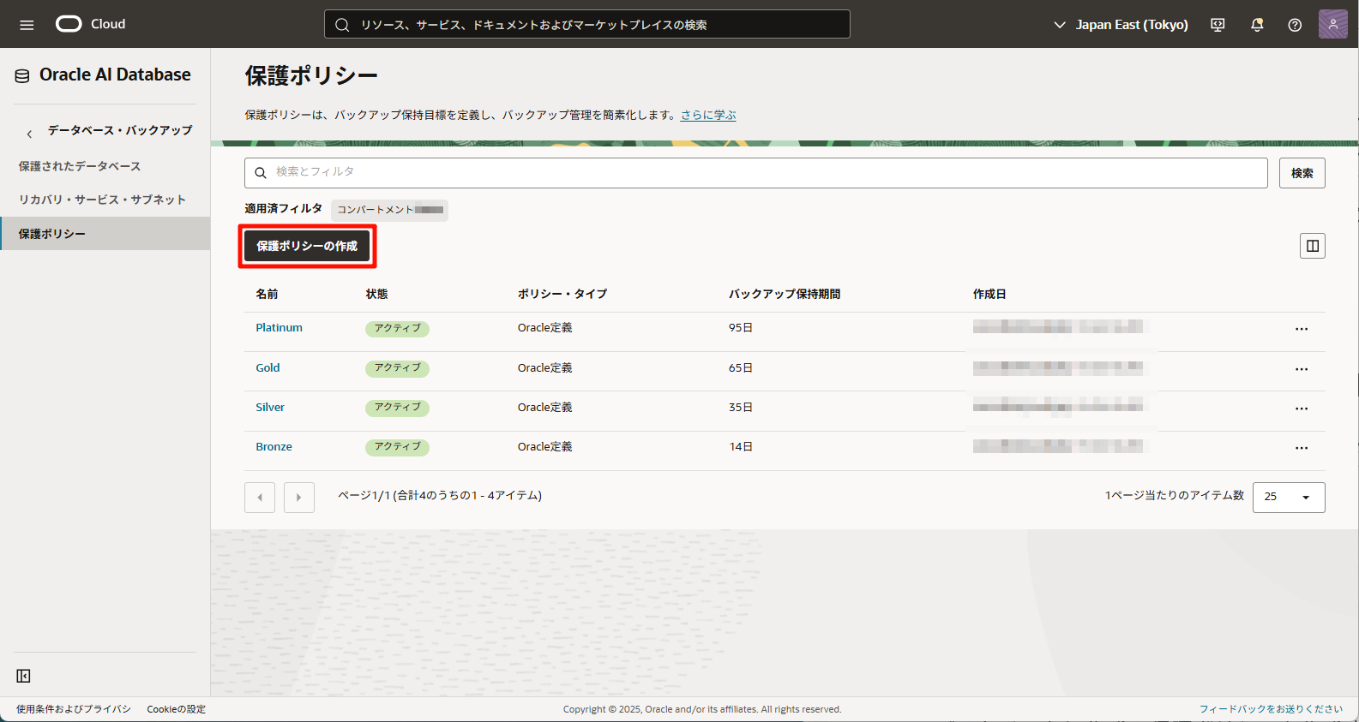
Task: Click the ポリシー・タイプ column header
Action: coord(562,294)
